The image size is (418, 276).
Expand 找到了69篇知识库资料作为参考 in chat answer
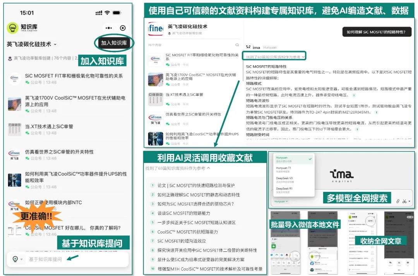pyautogui.click(x=274, y=57)
